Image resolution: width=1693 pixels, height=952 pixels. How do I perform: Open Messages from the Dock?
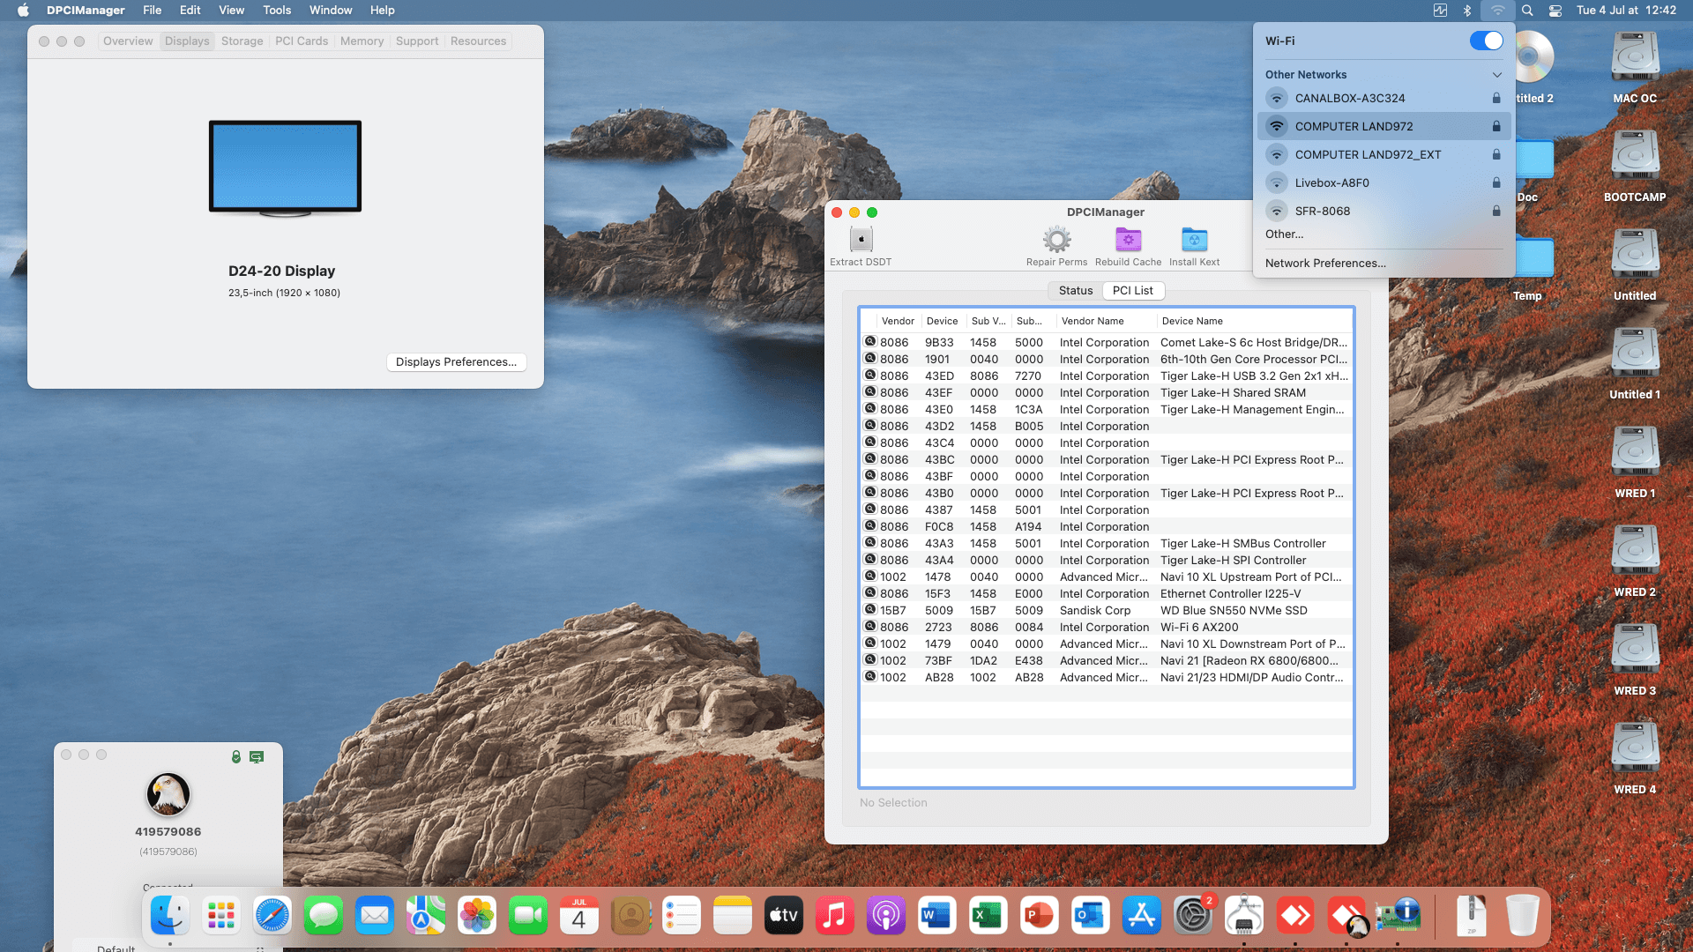click(323, 917)
